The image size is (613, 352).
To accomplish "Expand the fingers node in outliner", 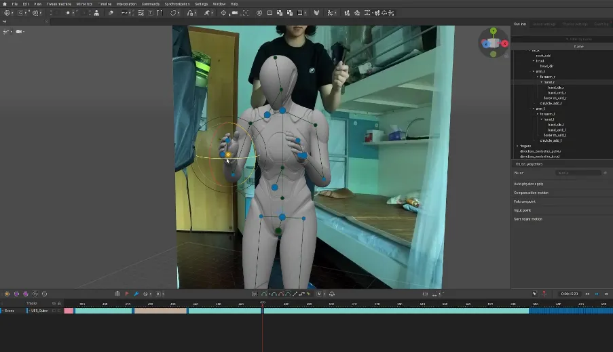I will click(x=517, y=146).
